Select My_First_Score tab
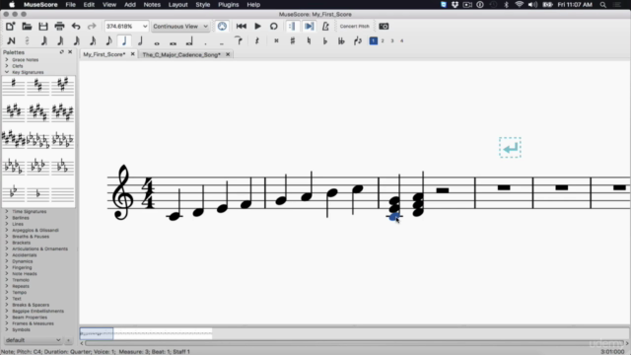Image resolution: width=631 pixels, height=355 pixels. [x=104, y=54]
